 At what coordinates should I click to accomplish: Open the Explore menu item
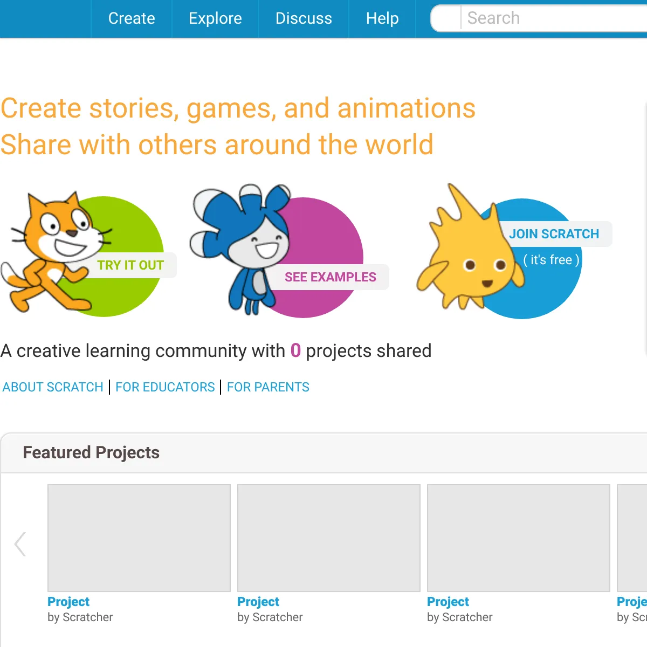215,18
